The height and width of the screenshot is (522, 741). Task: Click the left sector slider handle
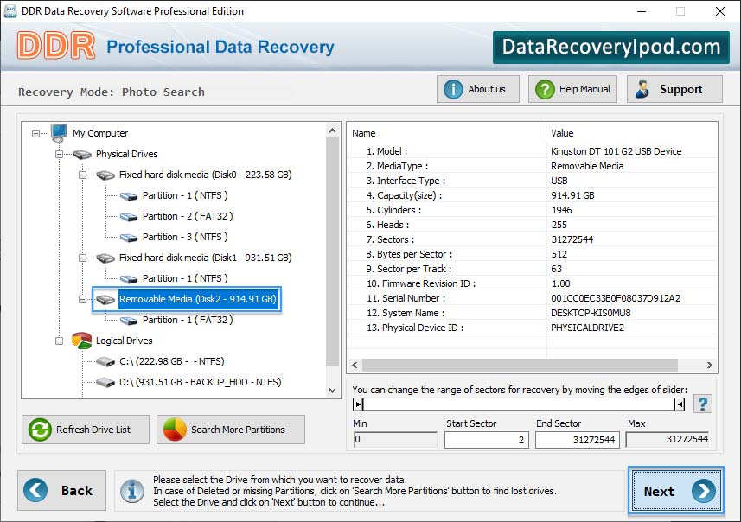coord(358,404)
